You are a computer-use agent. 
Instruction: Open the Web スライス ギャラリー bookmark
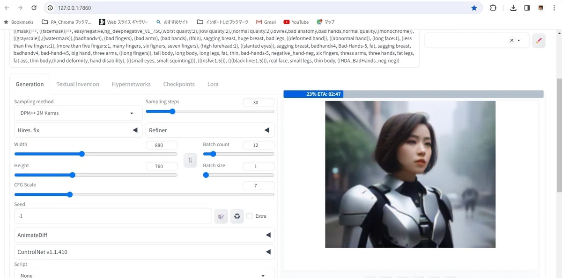click(x=123, y=22)
